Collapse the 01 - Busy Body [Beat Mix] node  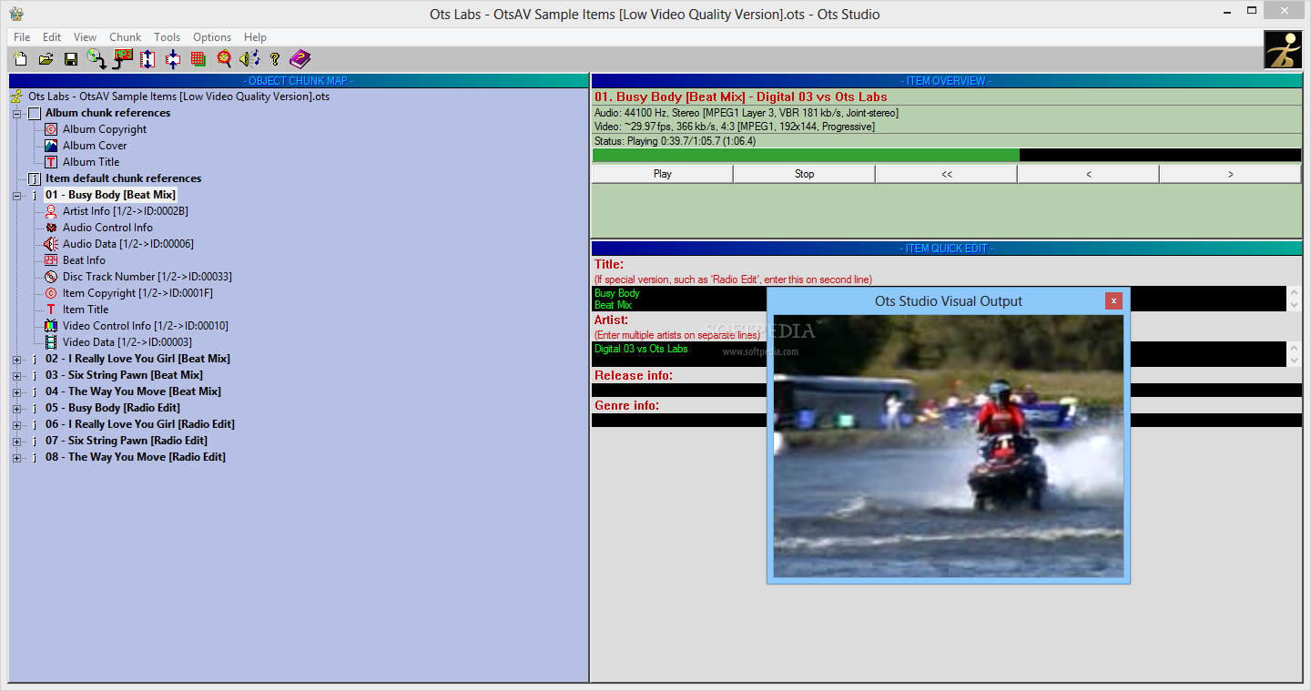point(16,196)
